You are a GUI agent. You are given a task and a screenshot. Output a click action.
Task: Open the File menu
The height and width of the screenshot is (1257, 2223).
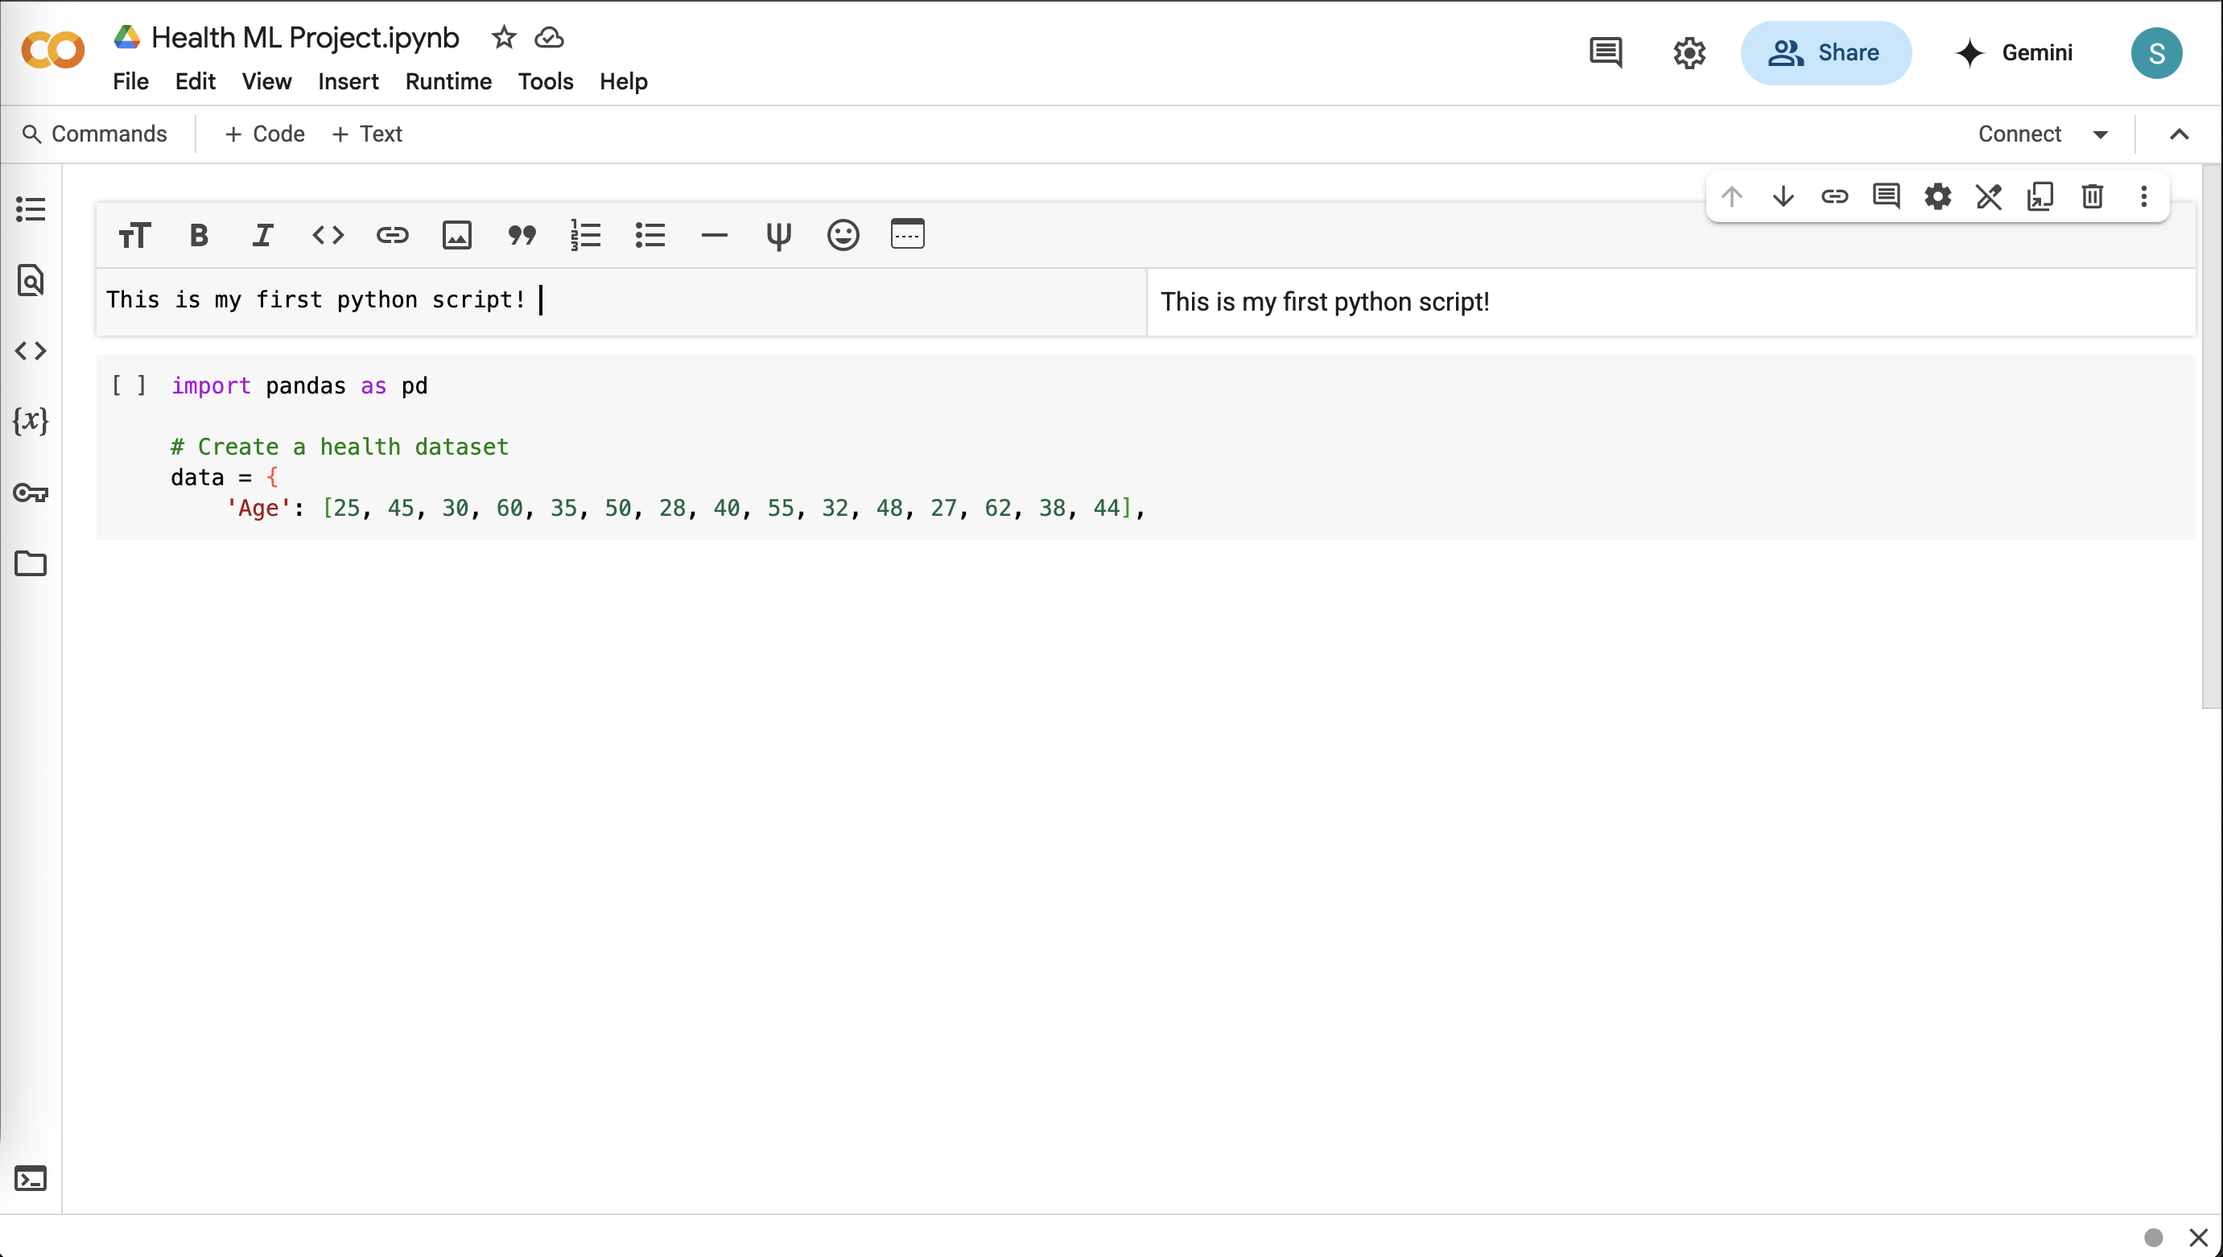(x=130, y=82)
